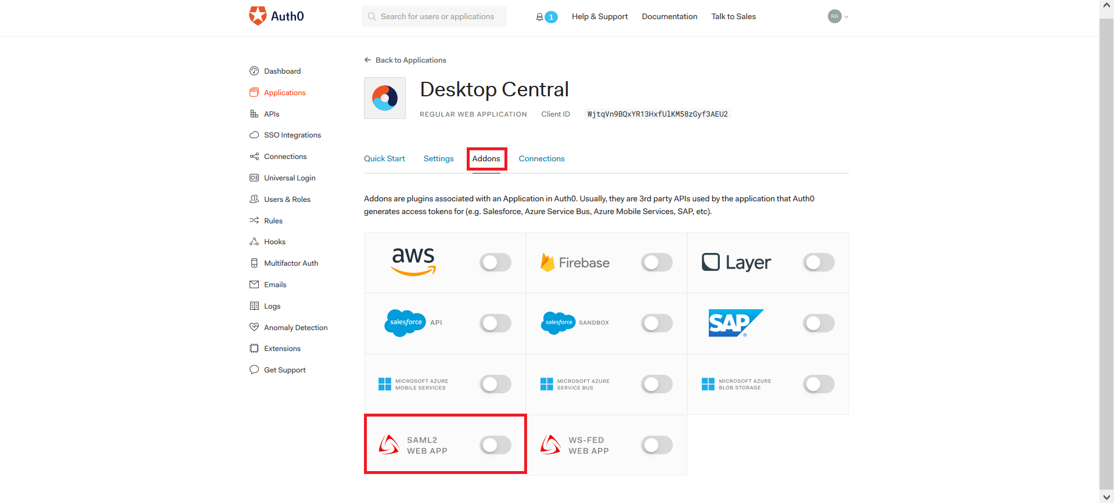Click the page scrollbar down arrow
This screenshot has width=1114, height=503.
[1106, 497]
